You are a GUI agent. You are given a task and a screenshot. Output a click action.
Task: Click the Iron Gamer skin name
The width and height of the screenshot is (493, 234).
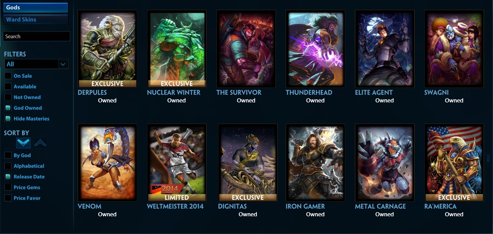point(305,206)
